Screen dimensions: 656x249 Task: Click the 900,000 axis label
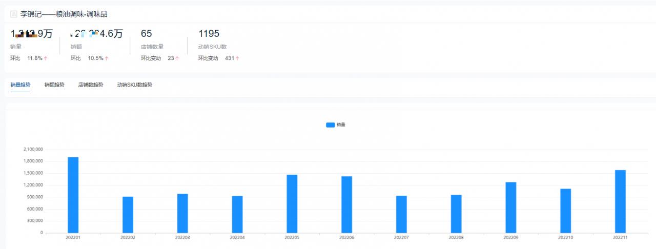(x=35, y=197)
